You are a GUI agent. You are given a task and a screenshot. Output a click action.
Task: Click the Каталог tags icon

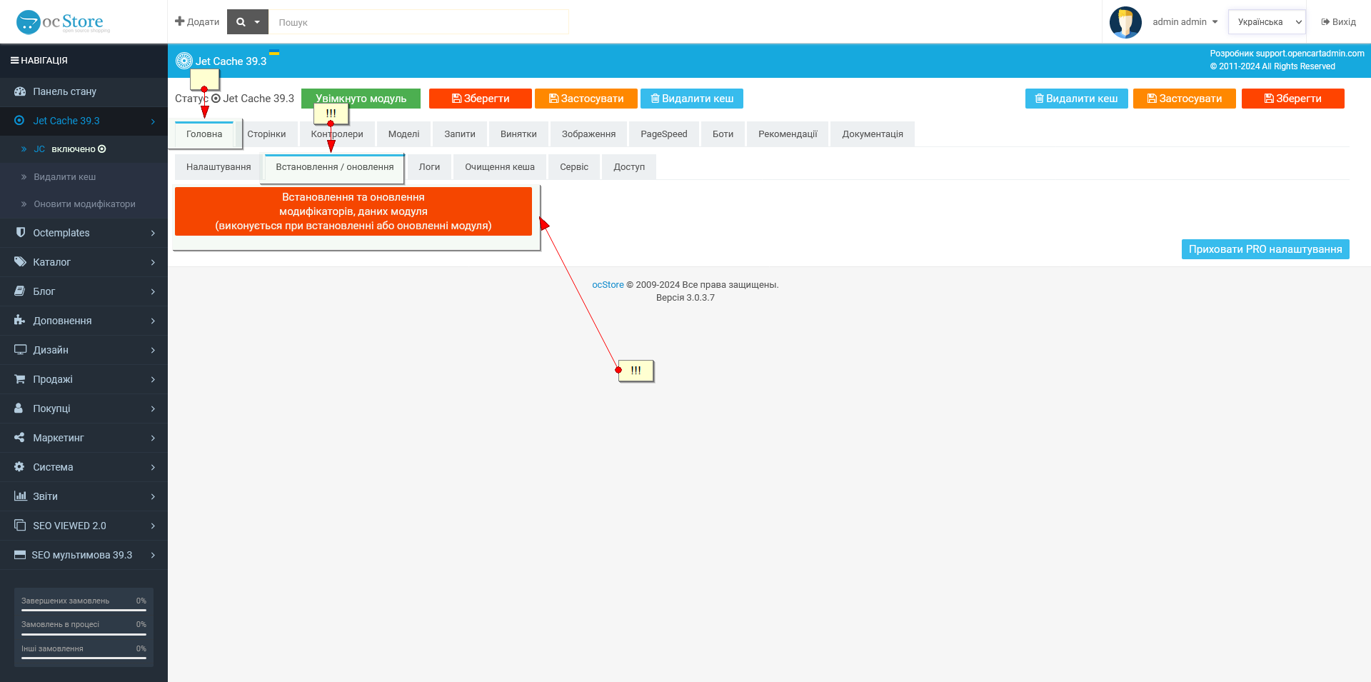tap(20, 262)
